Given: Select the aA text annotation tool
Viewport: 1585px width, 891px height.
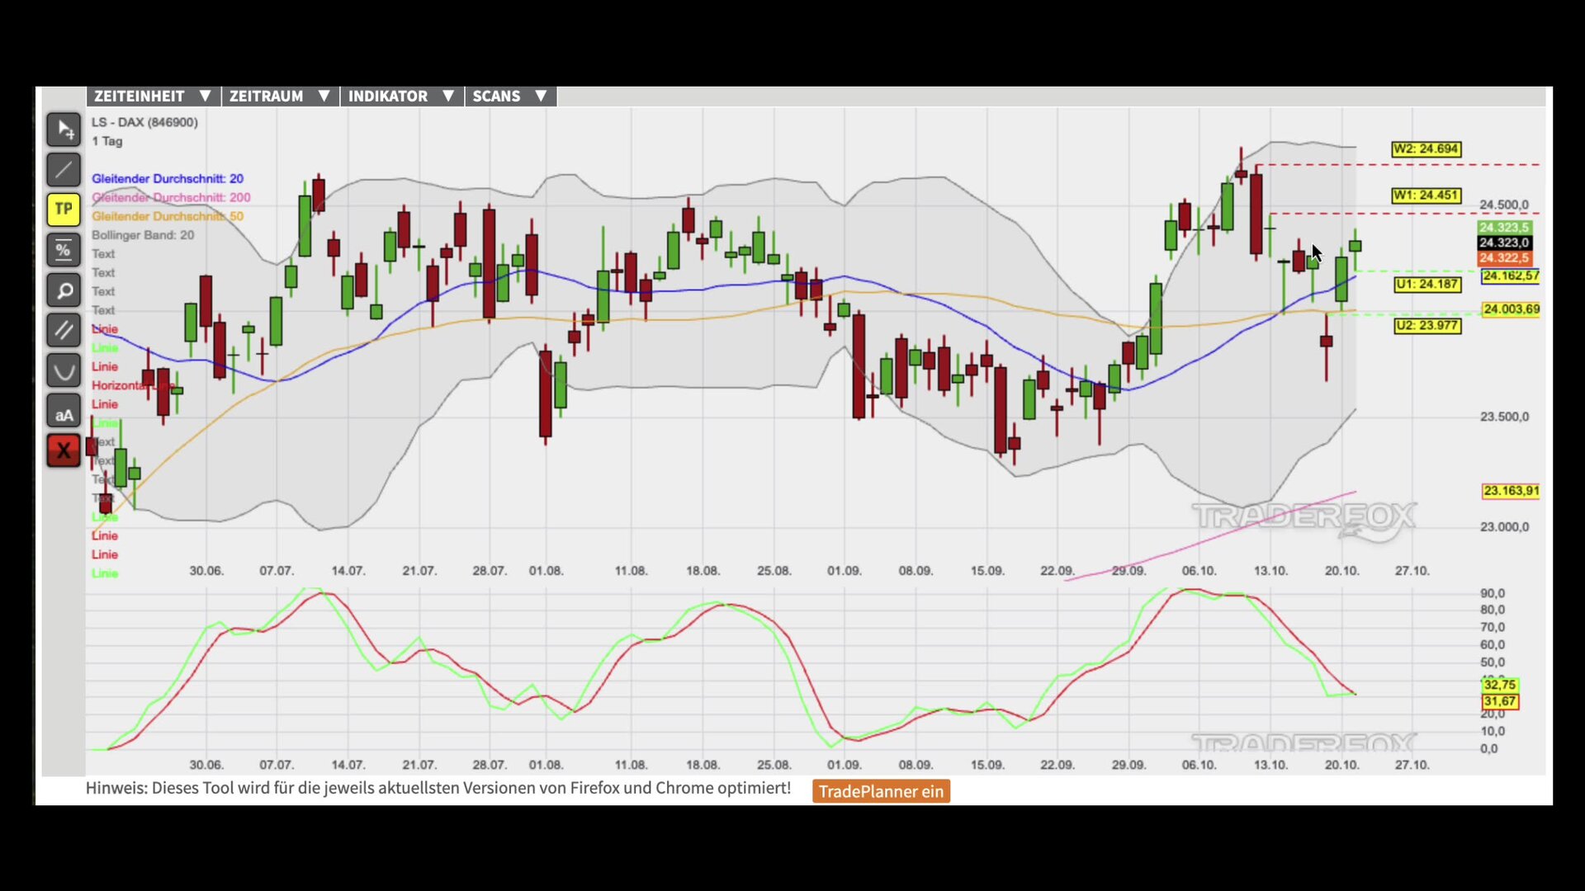Looking at the screenshot, I should [64, 414].
